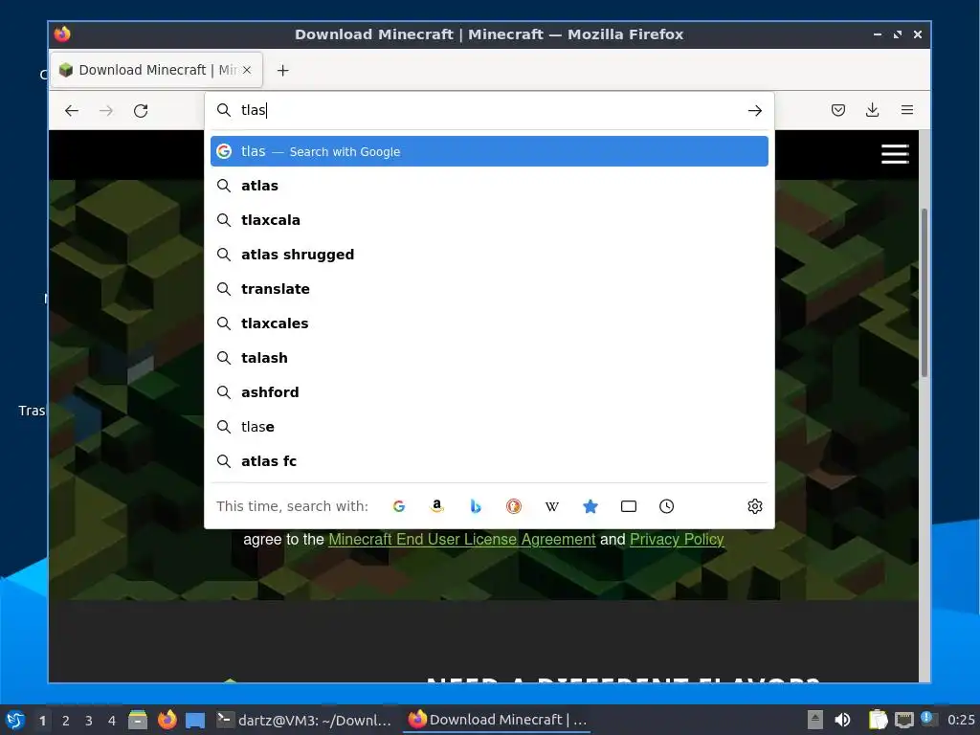Go back with the back arrow
The width and height of the screenshot is (980, 735).
[71, 111]
